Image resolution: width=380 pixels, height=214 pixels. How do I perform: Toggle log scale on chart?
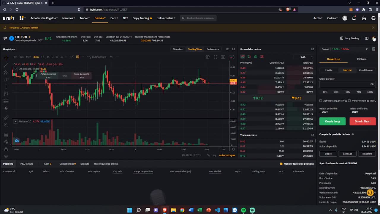[214, 155]
